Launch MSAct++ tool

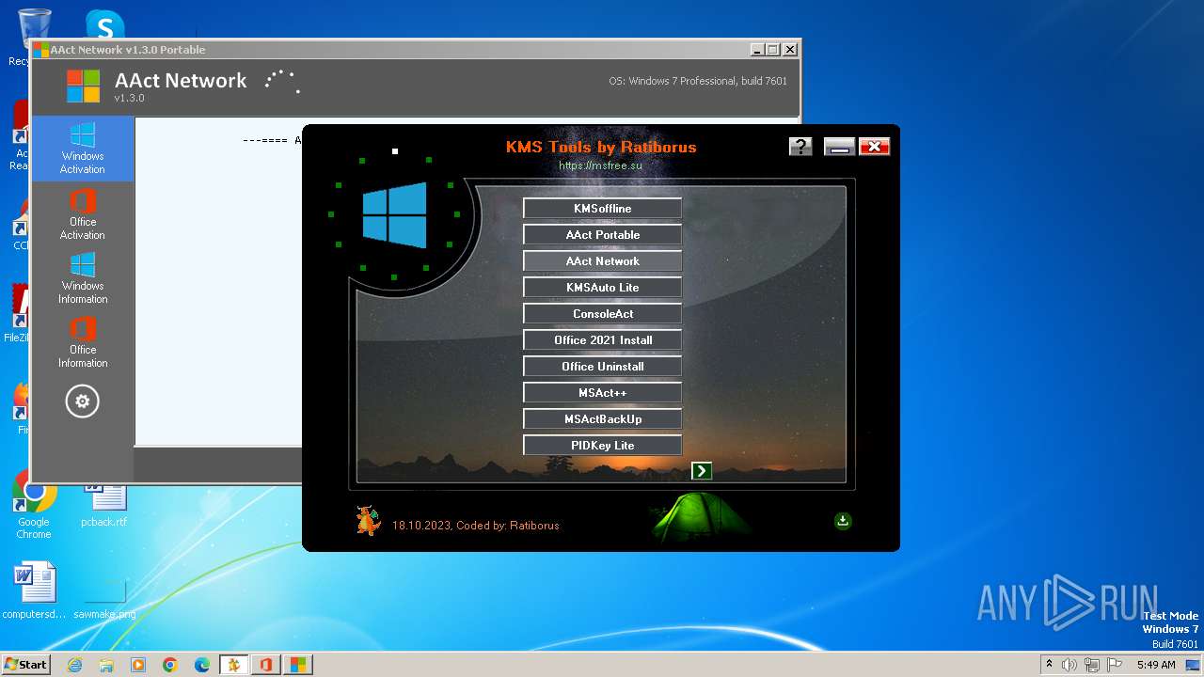602,393
